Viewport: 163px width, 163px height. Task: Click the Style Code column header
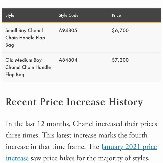click(x=68, y=15)
